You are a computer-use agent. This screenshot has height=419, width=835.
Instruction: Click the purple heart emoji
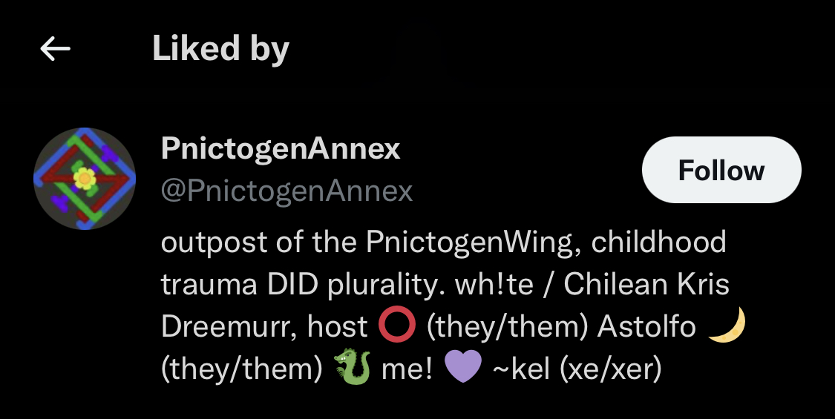click(462, 367)
